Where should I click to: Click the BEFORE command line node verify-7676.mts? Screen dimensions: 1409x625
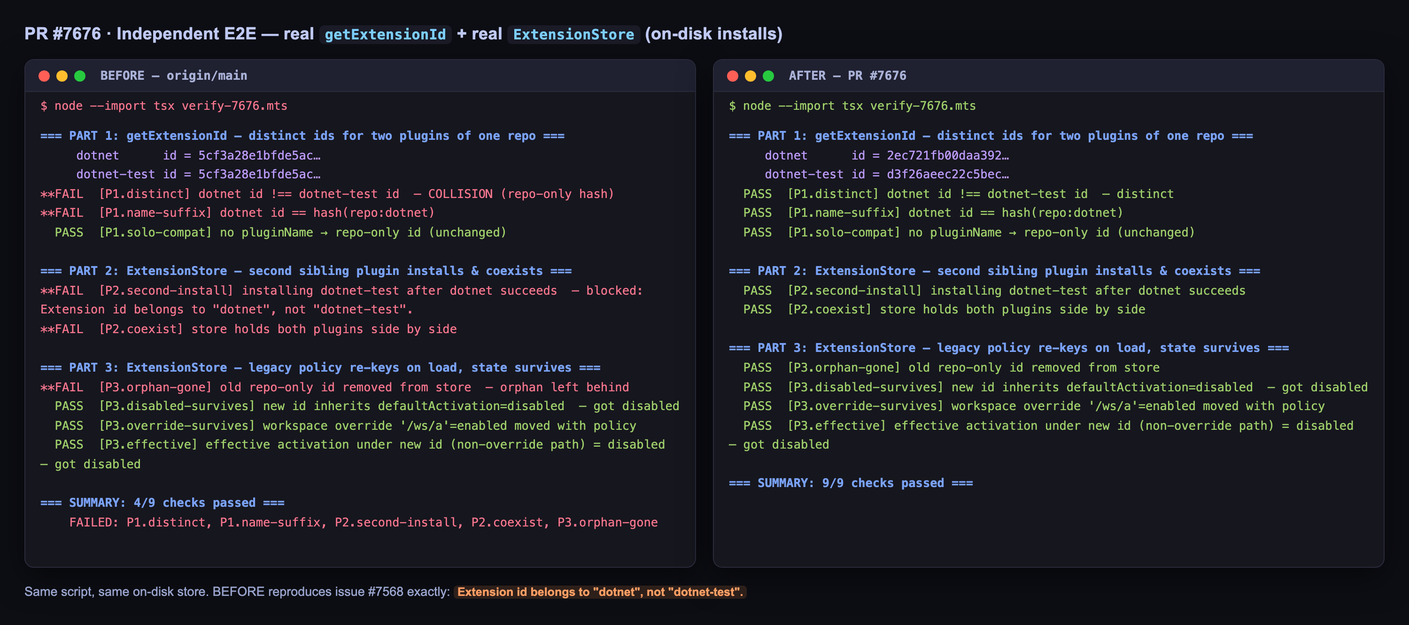click(163, 106)
